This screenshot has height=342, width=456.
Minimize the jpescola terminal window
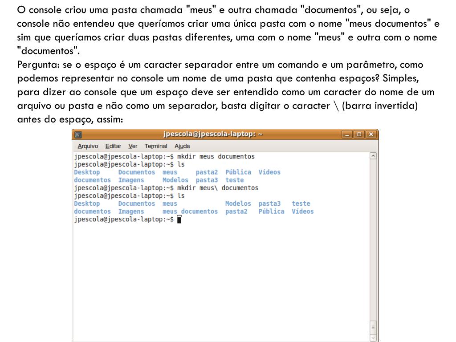coord(347,134)
